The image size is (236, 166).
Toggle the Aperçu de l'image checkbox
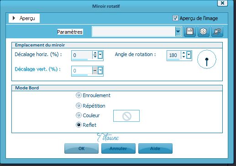point(175,18)
